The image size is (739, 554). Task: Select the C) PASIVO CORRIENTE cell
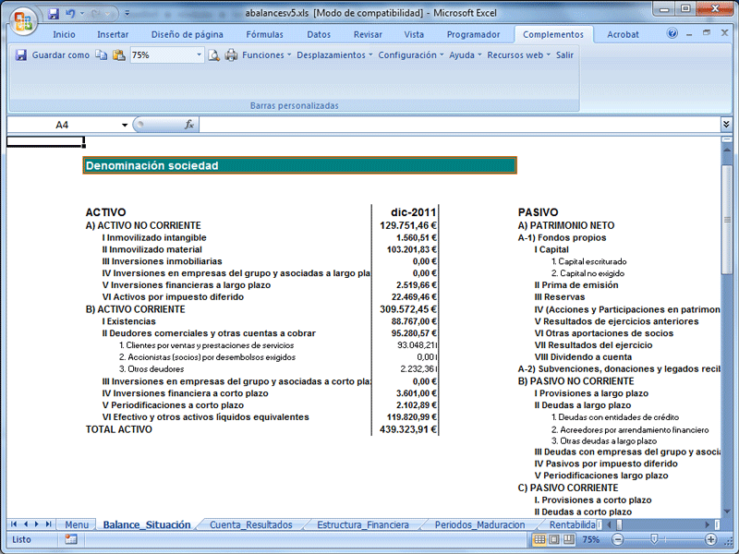567,488
